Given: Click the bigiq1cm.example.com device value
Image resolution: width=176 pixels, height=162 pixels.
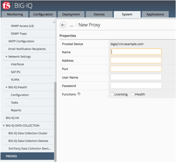Looking at the screenshot, I should (x=127, y=44).
